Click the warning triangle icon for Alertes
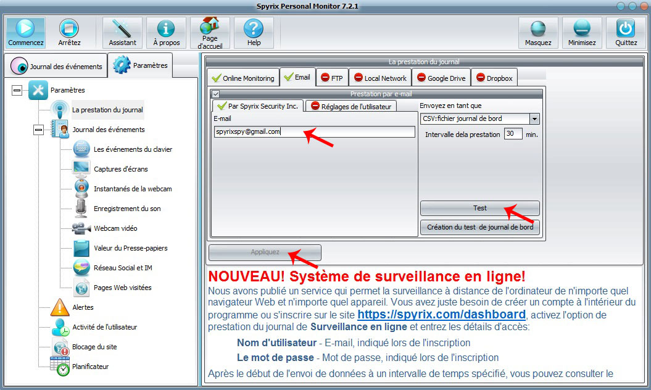Image resolution: width=651 pixels, height=390 pixels. point(60,307)
